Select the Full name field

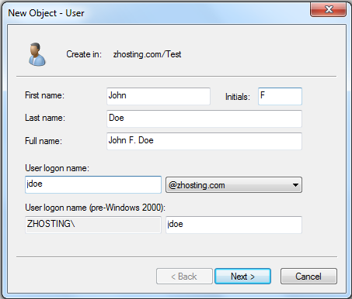click(x=204, y=141)
